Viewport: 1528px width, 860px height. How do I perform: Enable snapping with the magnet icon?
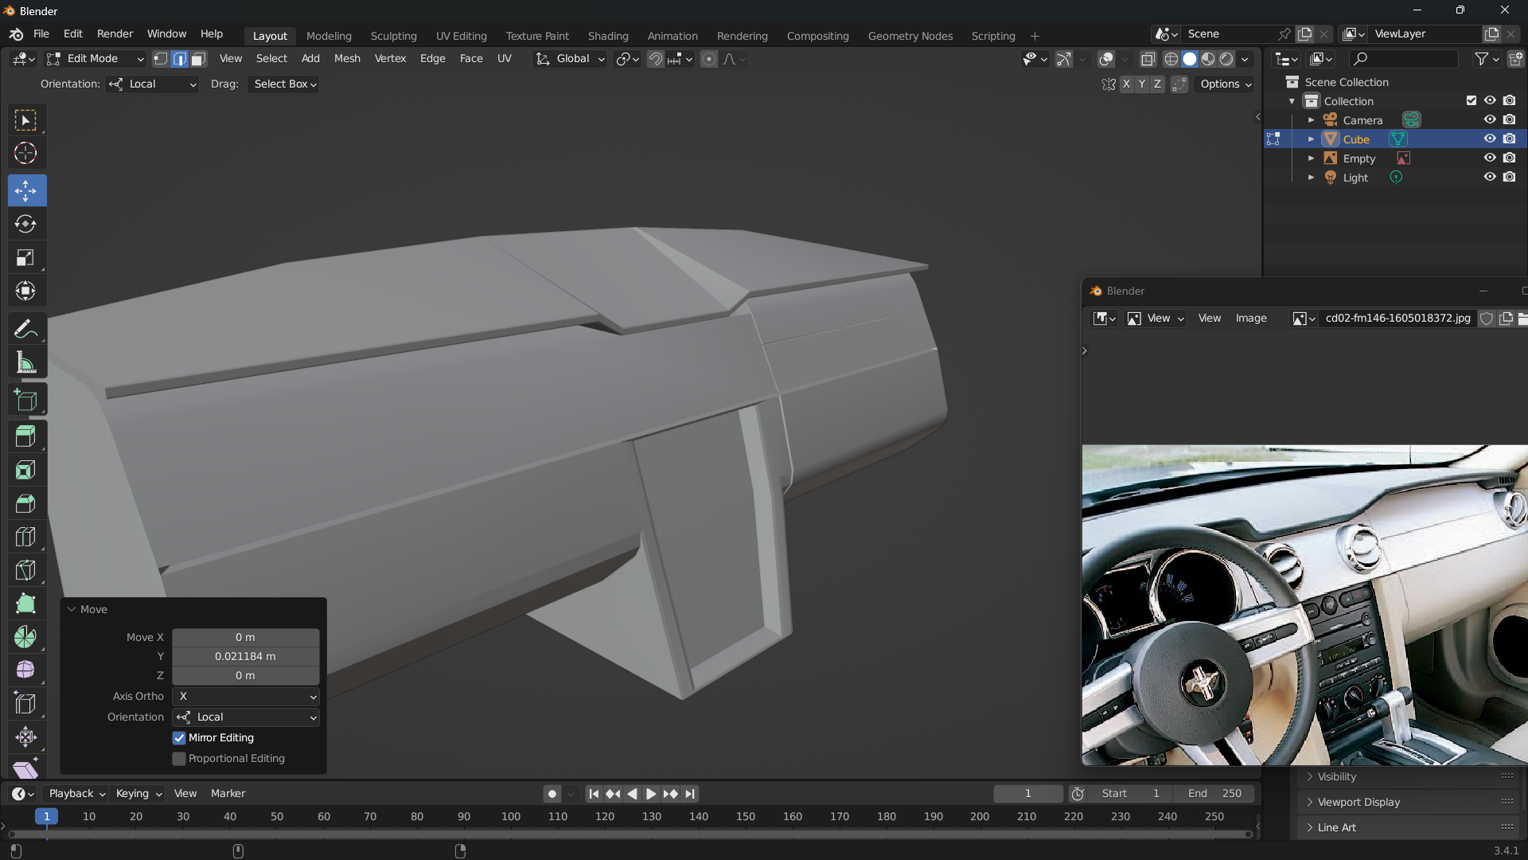tap(655, 59)
